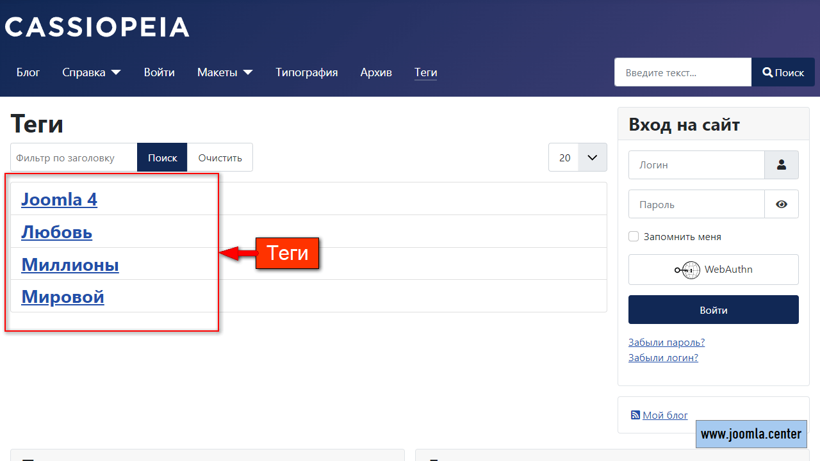
Task: Click the CASSIOPEIA site logo
Action: click(x=97, y=26)
